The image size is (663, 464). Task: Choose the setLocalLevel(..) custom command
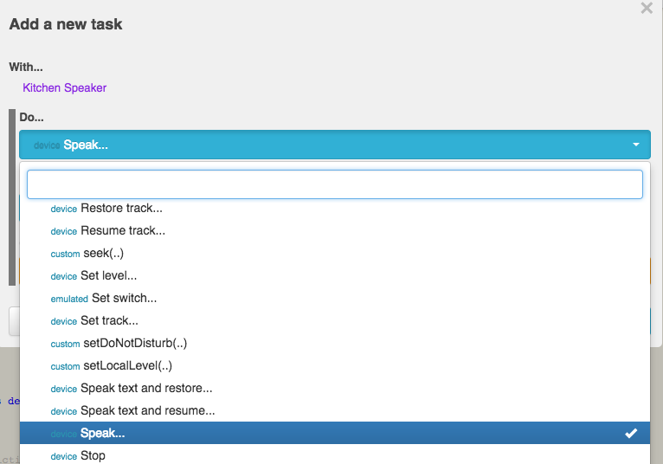pyautogui.click(x=334, y=365)
